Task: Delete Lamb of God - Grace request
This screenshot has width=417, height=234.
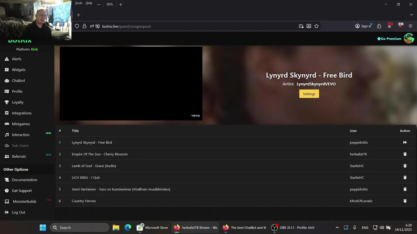Action: 405,166
